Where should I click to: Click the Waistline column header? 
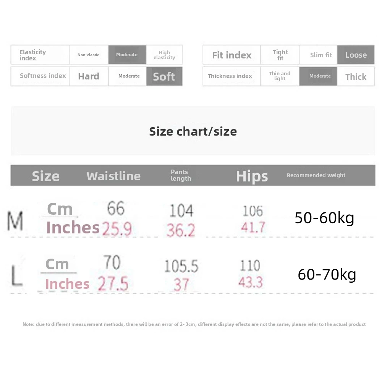pyautogui.click(x=113, y=176)
